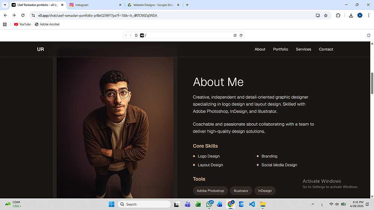
Task: Click the preview back arrow
Action: tap(126, 35)
